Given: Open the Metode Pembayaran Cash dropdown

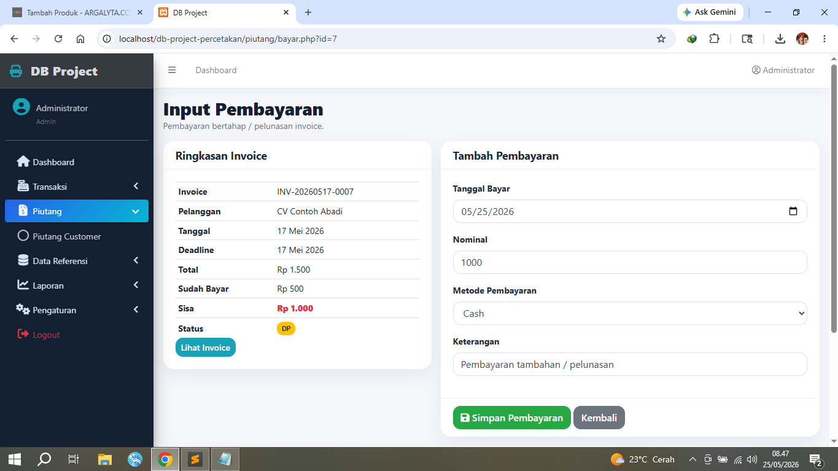Looking at the screenshot, I should pyautogui.click(x=630, y=313).
